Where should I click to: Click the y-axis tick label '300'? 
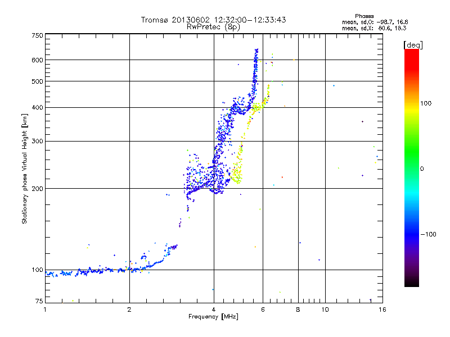[37, 142]
